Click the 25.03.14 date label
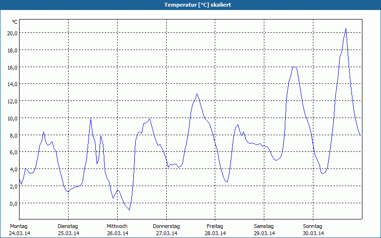This screenshot has width=381, height=238. (69, 233)
